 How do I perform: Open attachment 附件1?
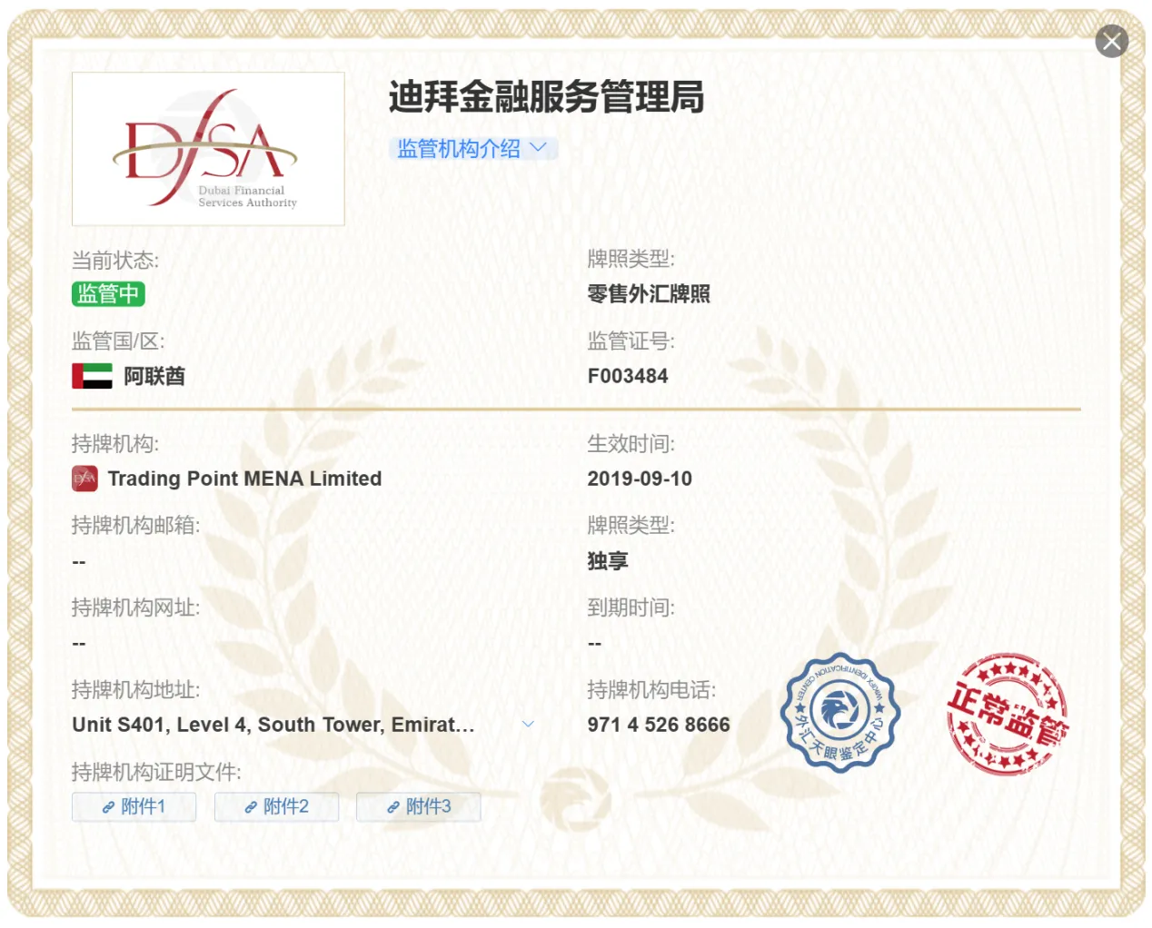pos(134,806)
